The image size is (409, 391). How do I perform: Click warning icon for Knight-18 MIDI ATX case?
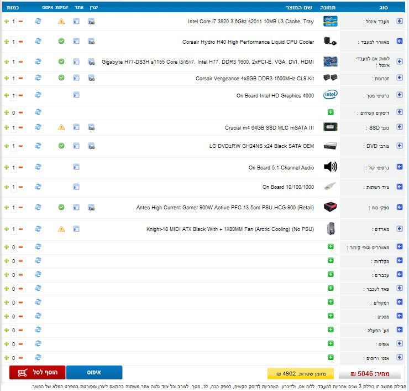(x=61, y=229)
